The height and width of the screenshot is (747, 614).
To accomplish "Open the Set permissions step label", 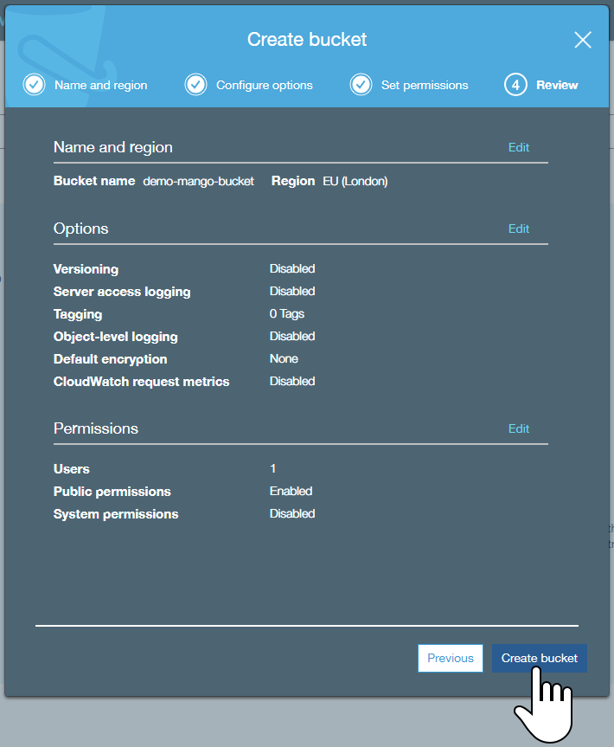I will click(424, 85).
